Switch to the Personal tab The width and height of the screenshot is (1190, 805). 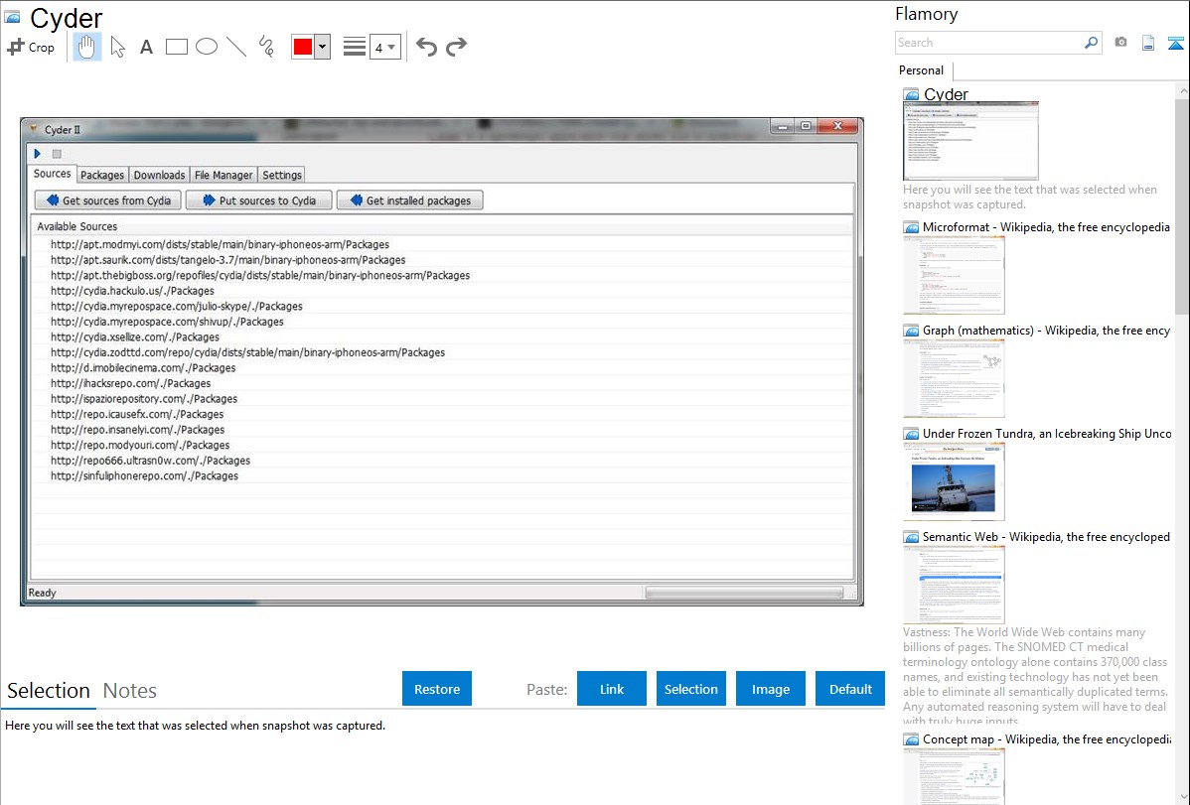tap(922, 70)
